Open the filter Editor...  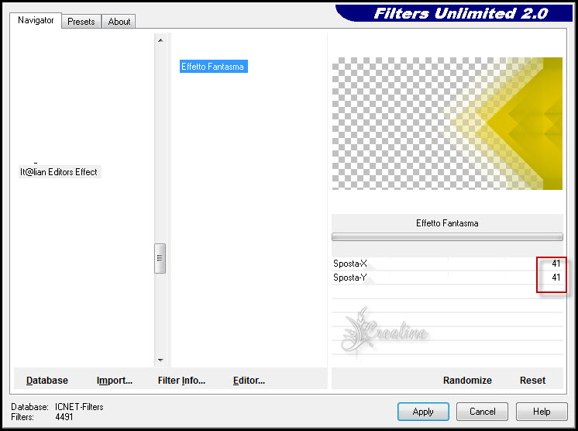click(249, 381)
